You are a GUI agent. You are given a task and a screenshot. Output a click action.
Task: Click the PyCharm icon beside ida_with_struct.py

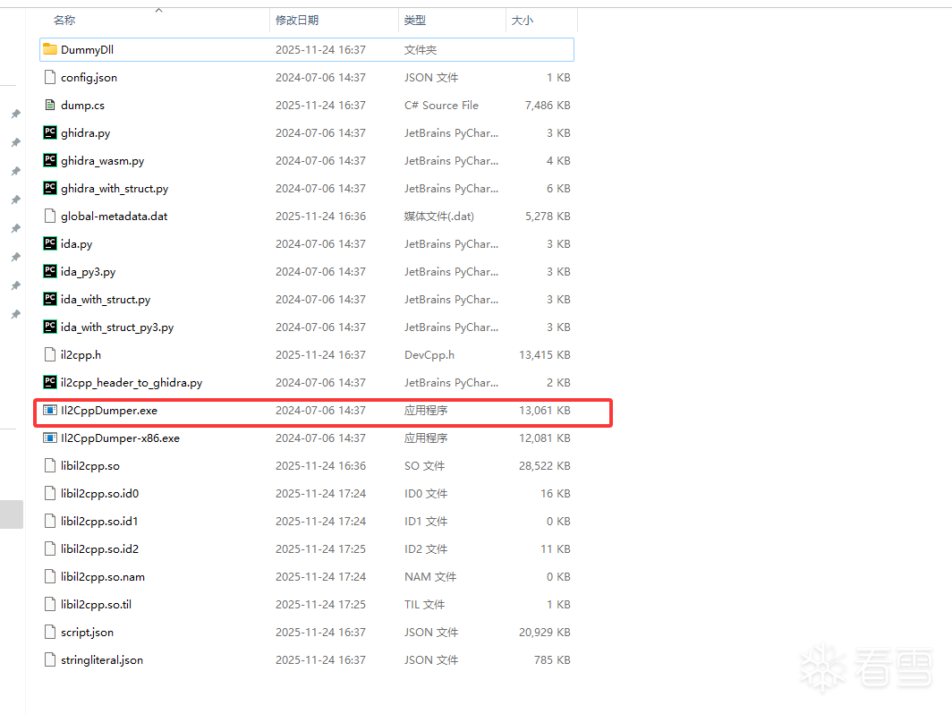pos(50,299)
